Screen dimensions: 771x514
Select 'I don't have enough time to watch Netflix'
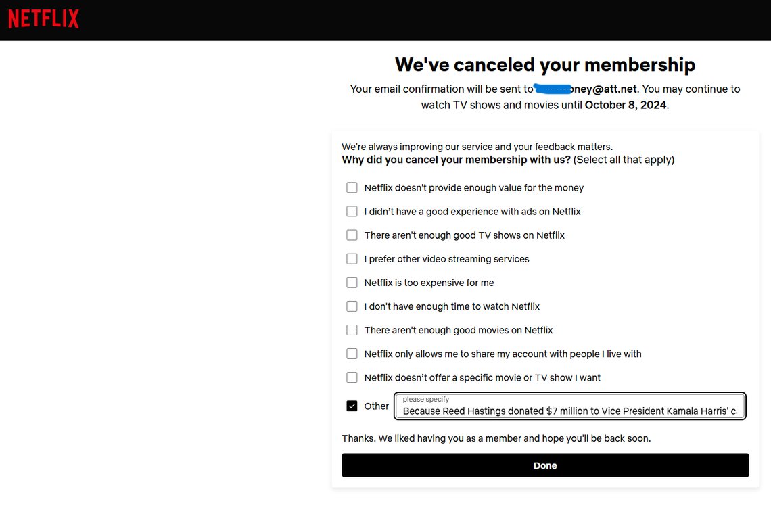point(352,306)
